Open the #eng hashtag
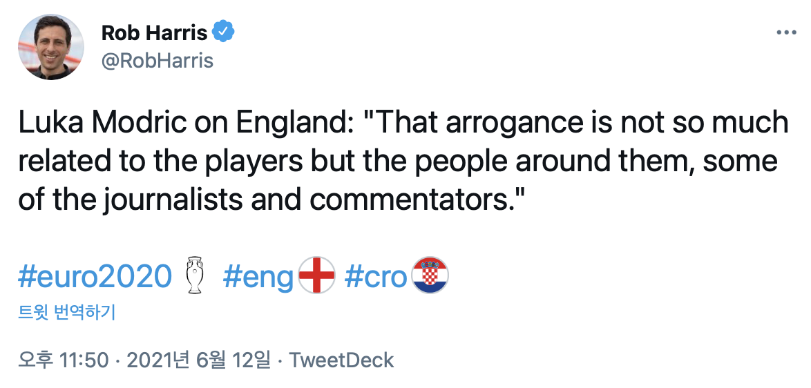 click(259, 277)
